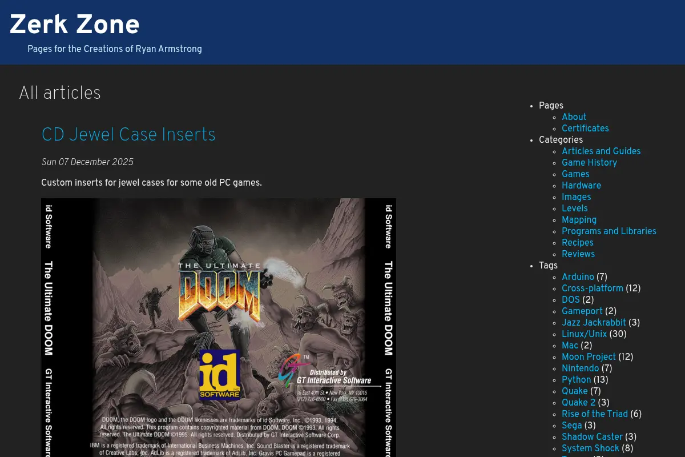Open the Zerk Zone site title
This screenshot has width=685, height=457.
tap(75, 25)
